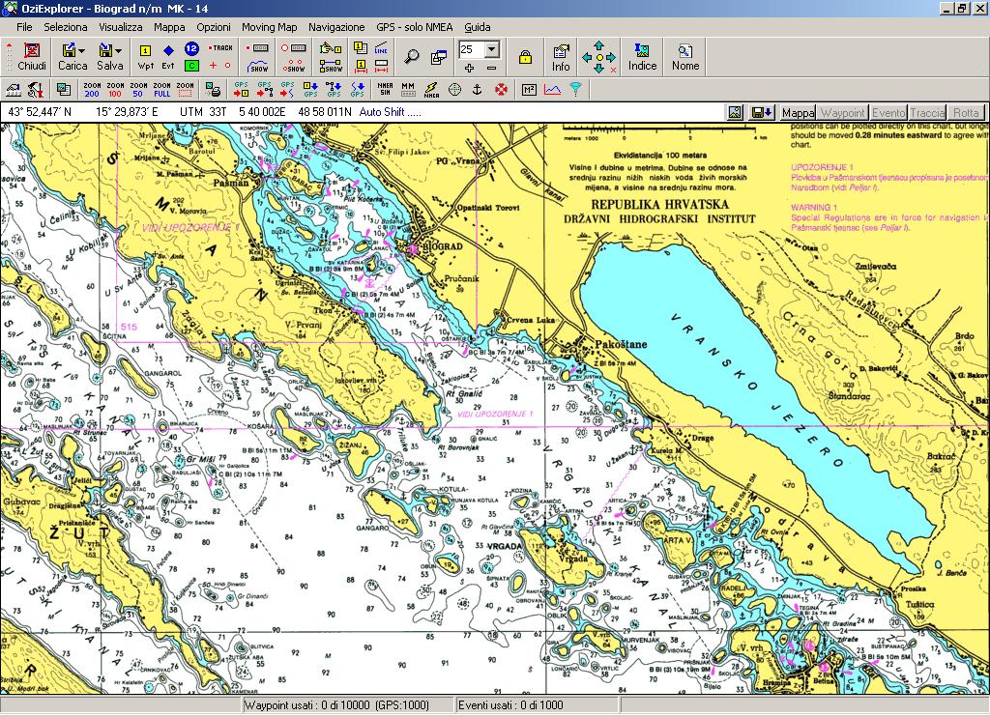The image size is (990, 717).
Task: Click the green C icon
Action: (x=192, y=66)
